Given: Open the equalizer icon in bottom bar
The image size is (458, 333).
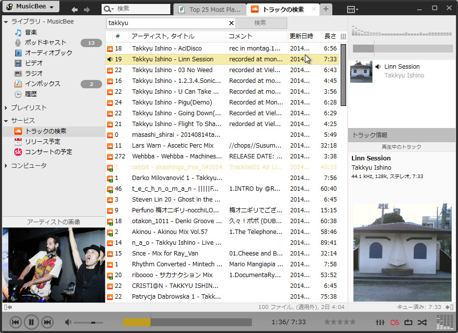Looking at the screenshot, I should (x=379, y=322).
